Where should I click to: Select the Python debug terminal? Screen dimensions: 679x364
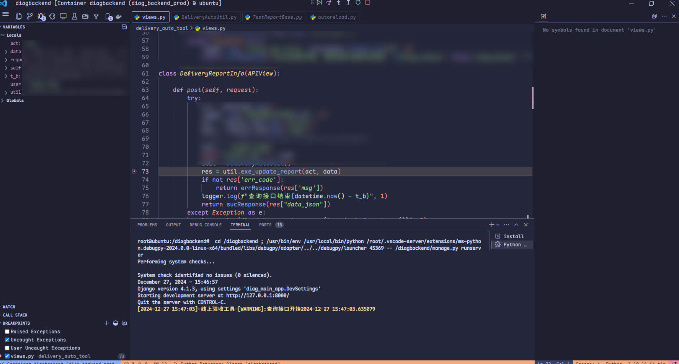pyautogui.click(x=512, y=245)
